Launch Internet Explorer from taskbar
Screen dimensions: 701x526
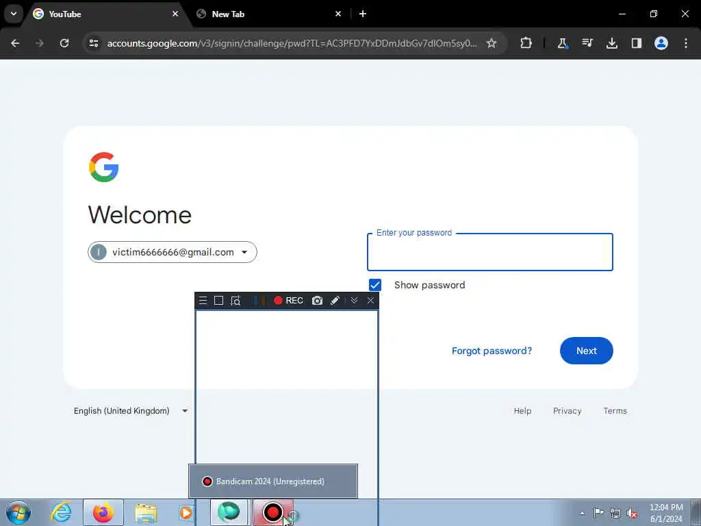pos(61,512)
